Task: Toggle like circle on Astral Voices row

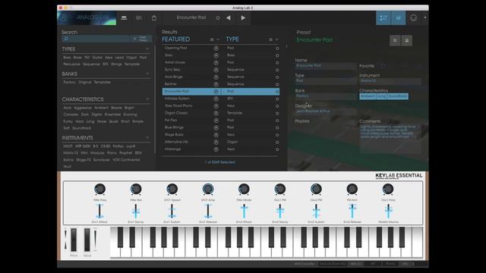Action: pyautogui.click(x=277, y=62)
